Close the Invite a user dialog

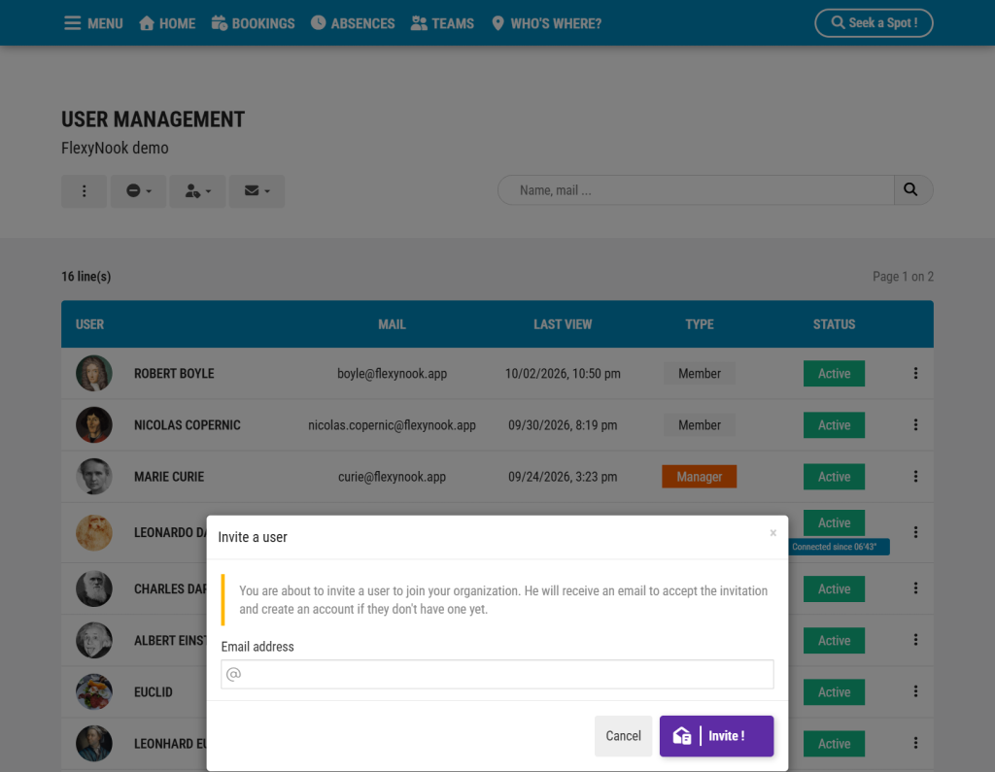click(x=772, y=533)
